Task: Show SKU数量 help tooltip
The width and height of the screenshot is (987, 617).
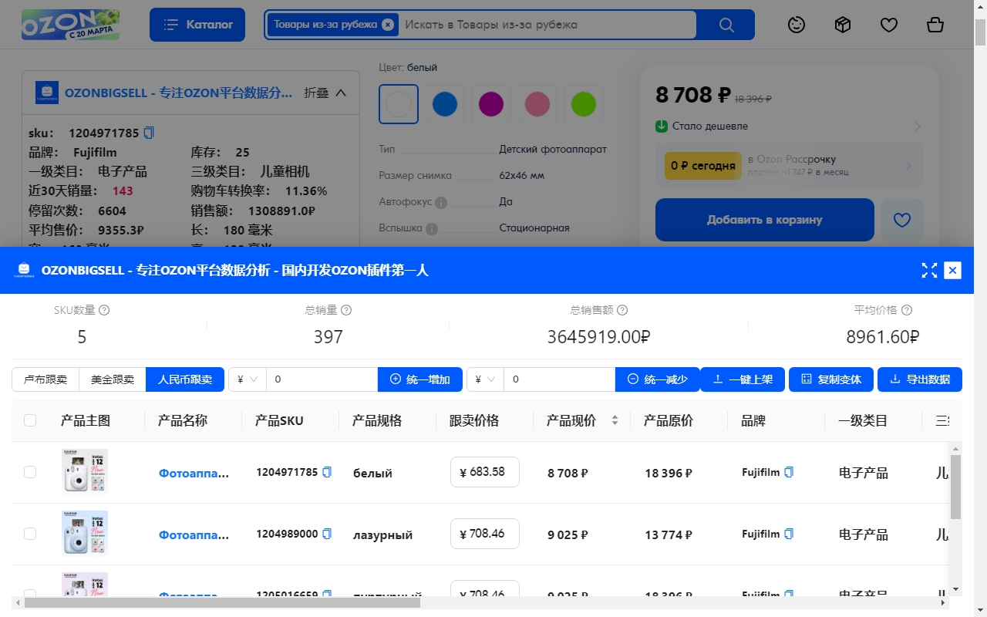Action: [104, 310]
